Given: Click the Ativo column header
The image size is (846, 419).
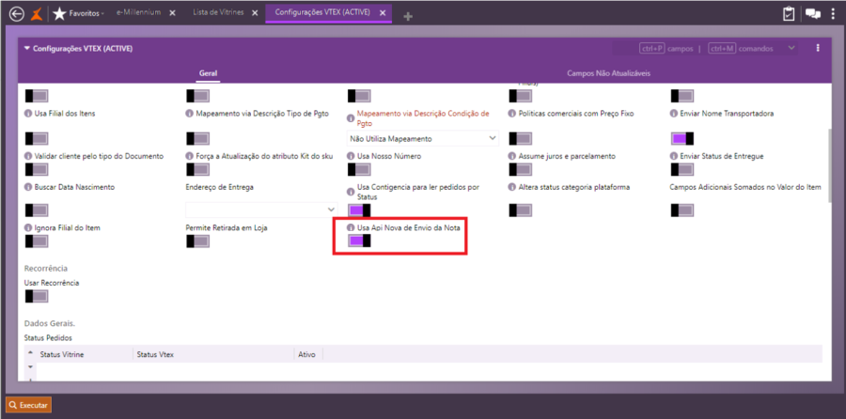Looking at the screenshot, I should tap(308, 354).
